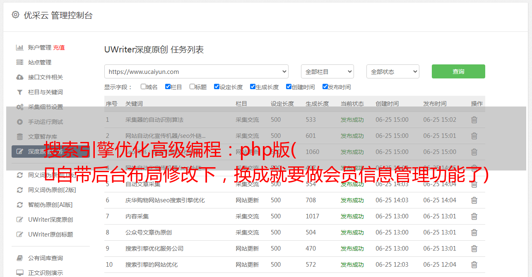Click the generated length value 470

coord(311,249)
